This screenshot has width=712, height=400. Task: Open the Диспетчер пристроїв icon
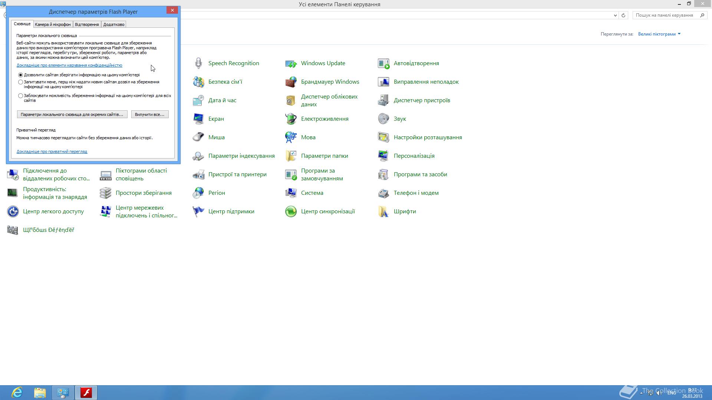[384, 100]
